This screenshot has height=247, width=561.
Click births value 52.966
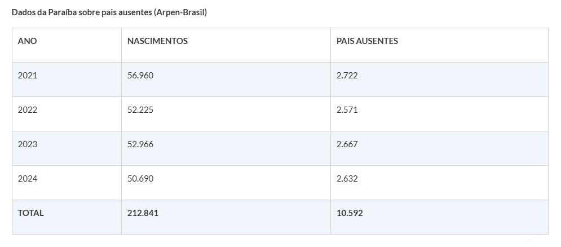(140, 144)
